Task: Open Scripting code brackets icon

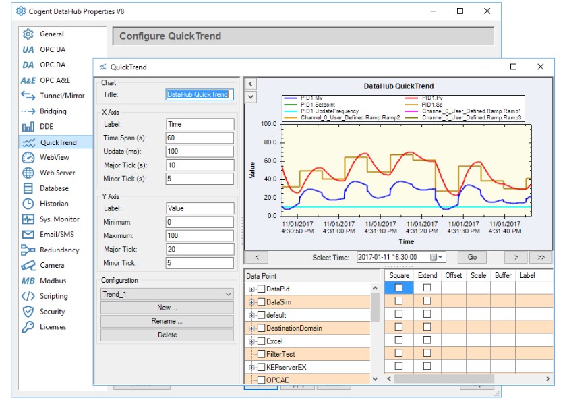Action: 28,296
